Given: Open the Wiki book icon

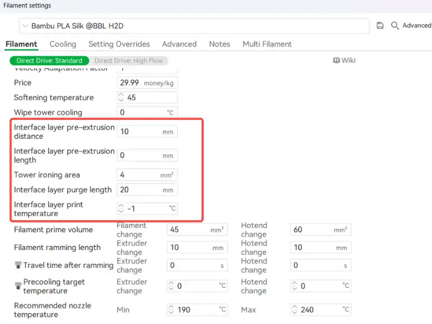Looking at the screenshot, I should tap(336, 60).
